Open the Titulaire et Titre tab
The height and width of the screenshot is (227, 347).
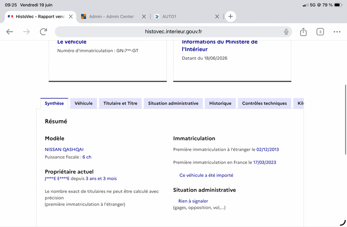point(121,103)
